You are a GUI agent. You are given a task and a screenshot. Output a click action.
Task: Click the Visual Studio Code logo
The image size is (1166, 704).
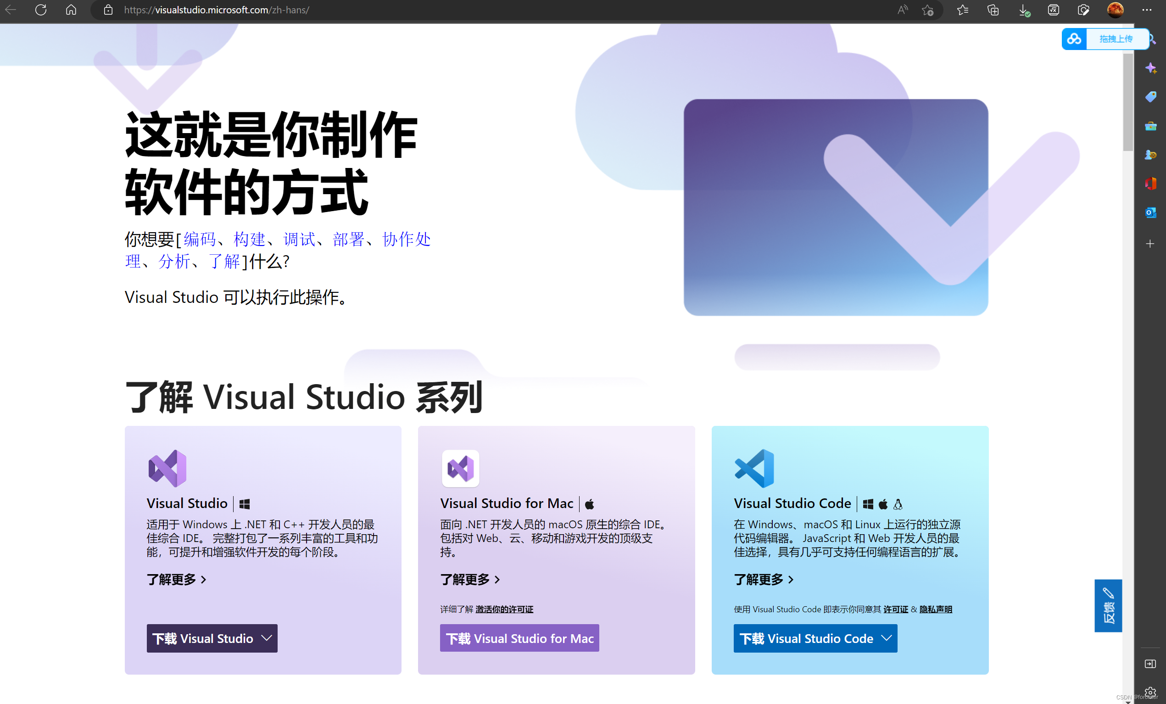point(754,469)
